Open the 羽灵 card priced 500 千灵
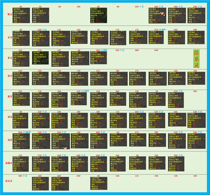This screenshot has width=210, height=195. [x=196, y=141]
